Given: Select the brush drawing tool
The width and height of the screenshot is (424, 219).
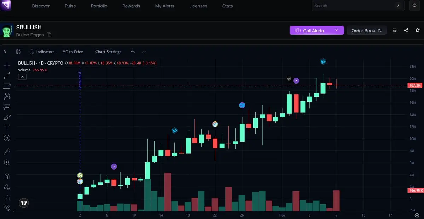Looking at the screenshot, I should [x=7, y=117].
